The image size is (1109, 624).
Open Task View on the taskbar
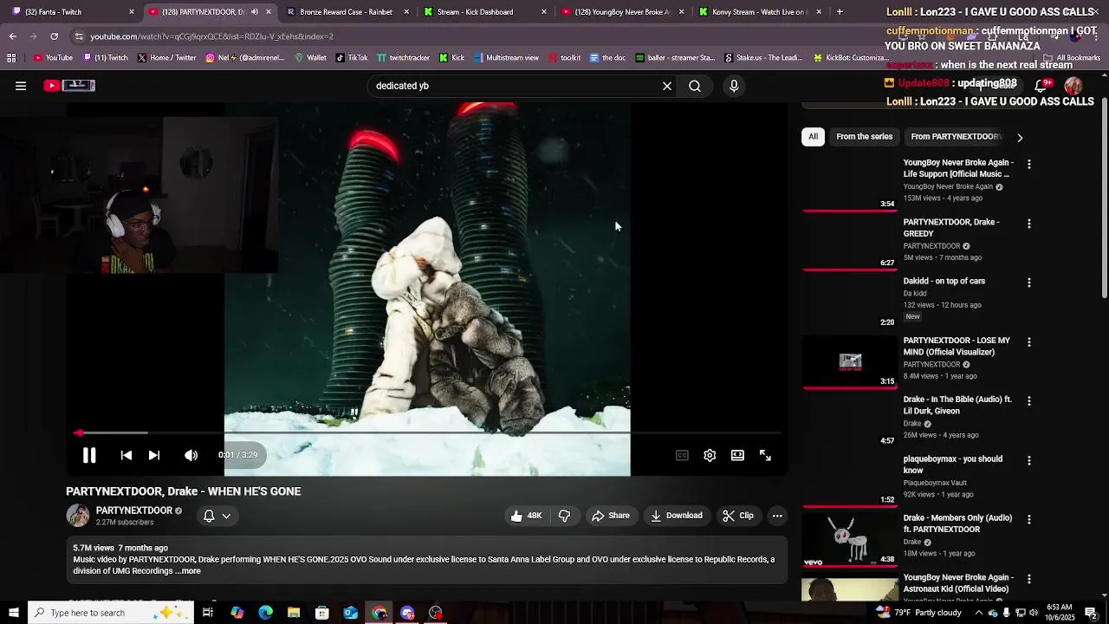point(208,613)
